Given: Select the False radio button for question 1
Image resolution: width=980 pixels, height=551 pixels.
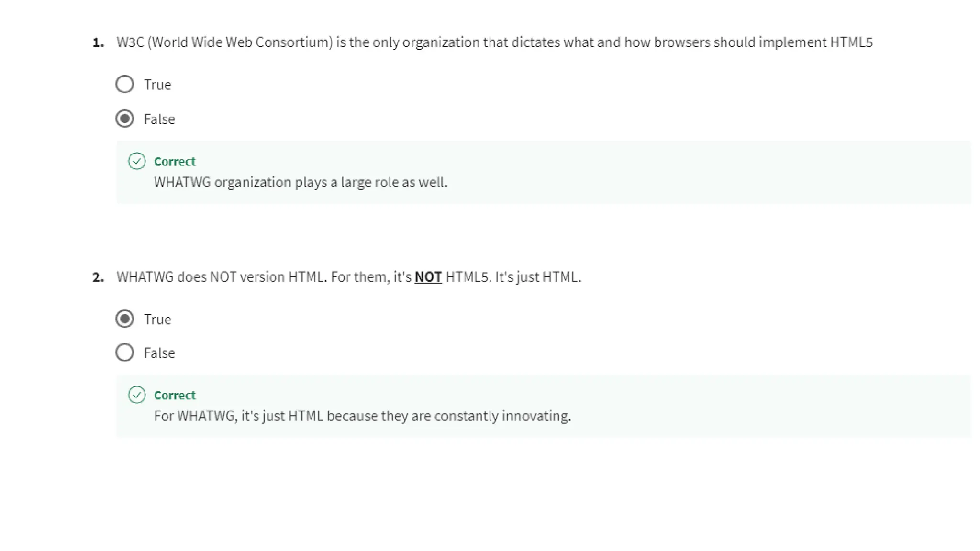Looking at the screenshot, I should 124,119.
